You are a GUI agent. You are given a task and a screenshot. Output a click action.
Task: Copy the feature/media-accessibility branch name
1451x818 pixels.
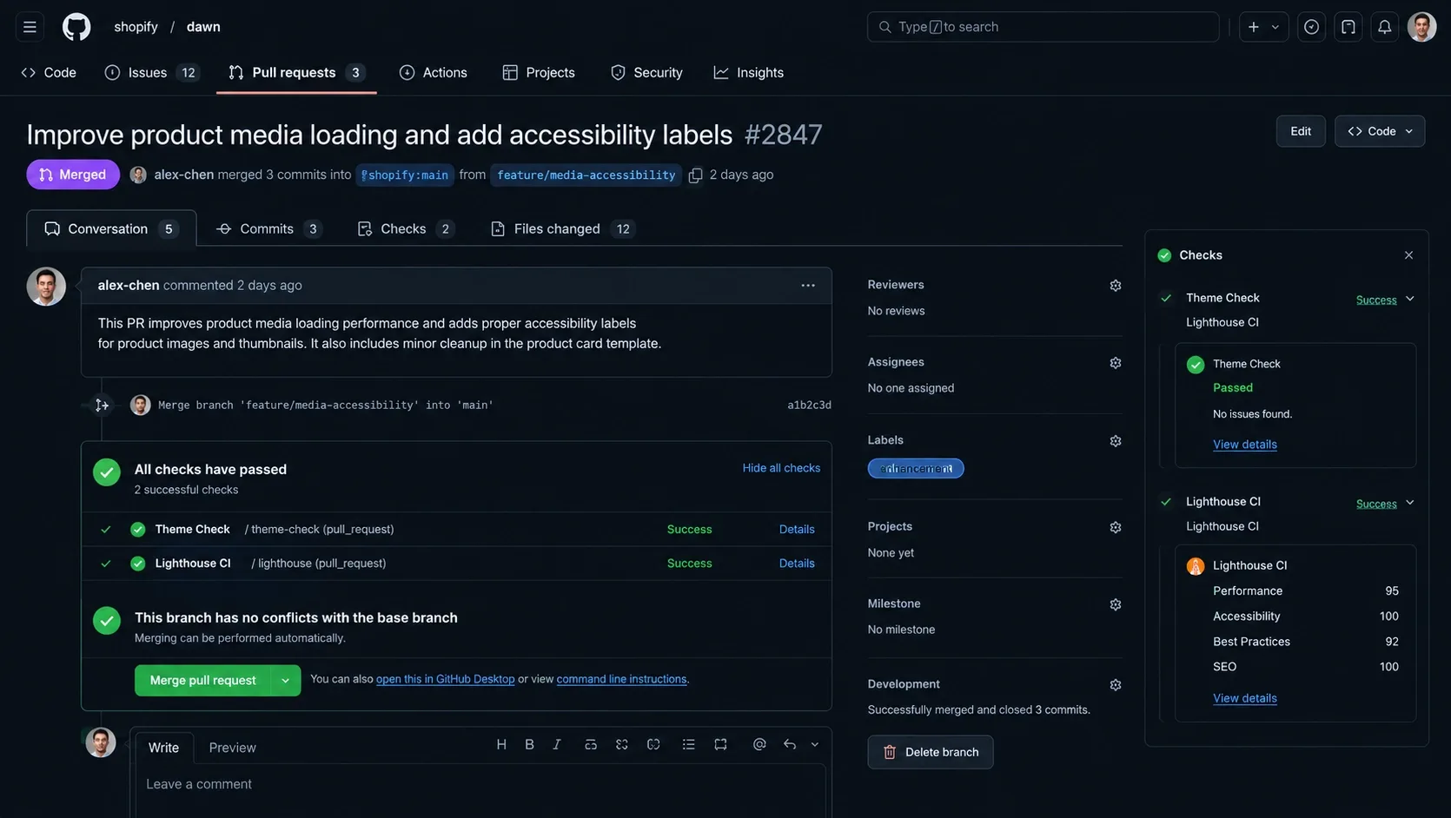coord(695,175)
